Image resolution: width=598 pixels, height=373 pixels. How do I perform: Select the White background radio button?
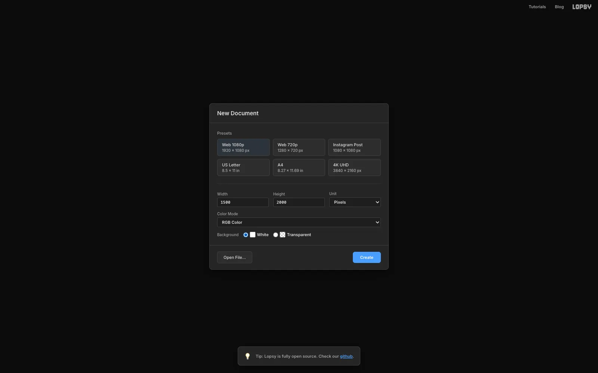246,235
